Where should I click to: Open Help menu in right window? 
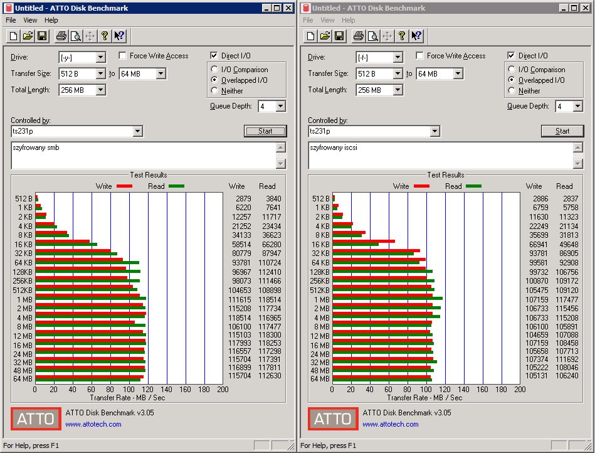(x=349, y=20)
